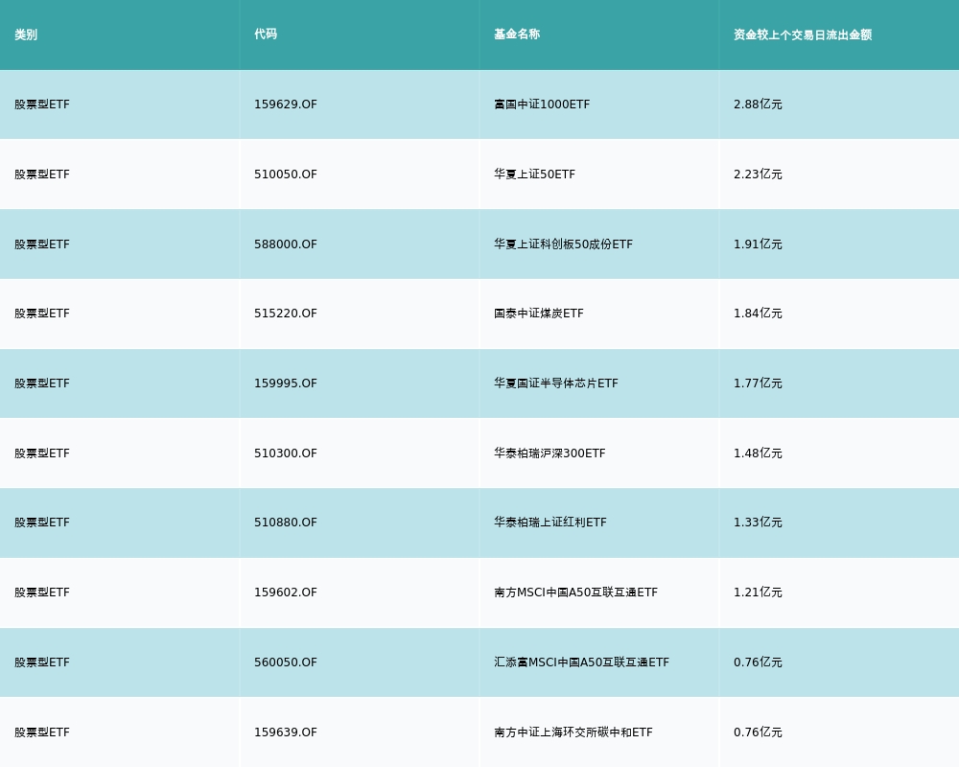Screen dimensions: 959x767
Task: Select fund name 富国中证1000ETF
Action: pyautogui.click(x=542, y=105)
